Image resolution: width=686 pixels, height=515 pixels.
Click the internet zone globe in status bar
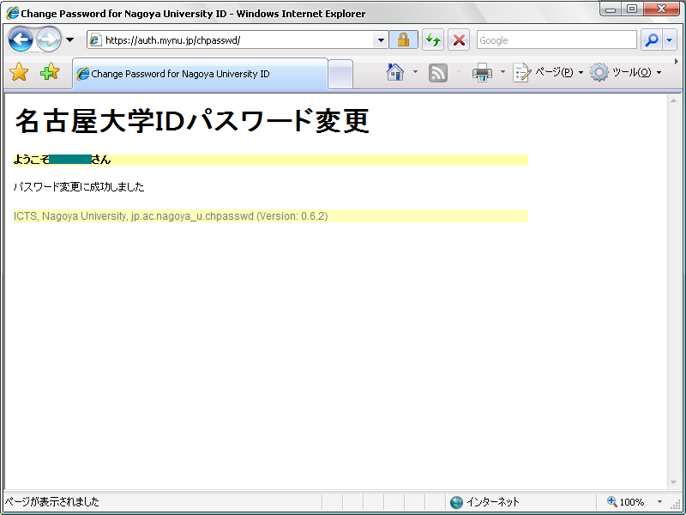pos(456,502)
